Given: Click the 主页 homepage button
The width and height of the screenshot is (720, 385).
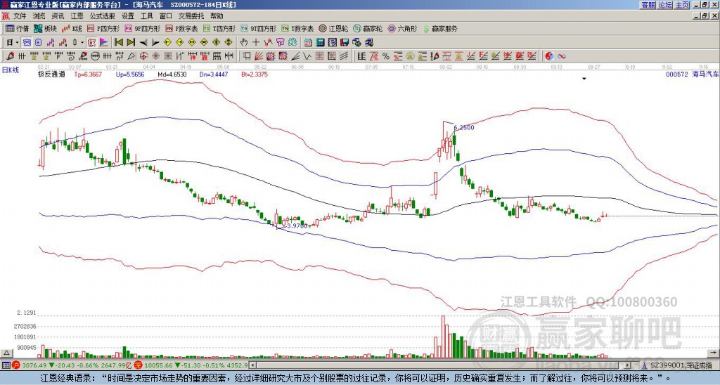Looking at the screenshot, I should coord(682,5).
